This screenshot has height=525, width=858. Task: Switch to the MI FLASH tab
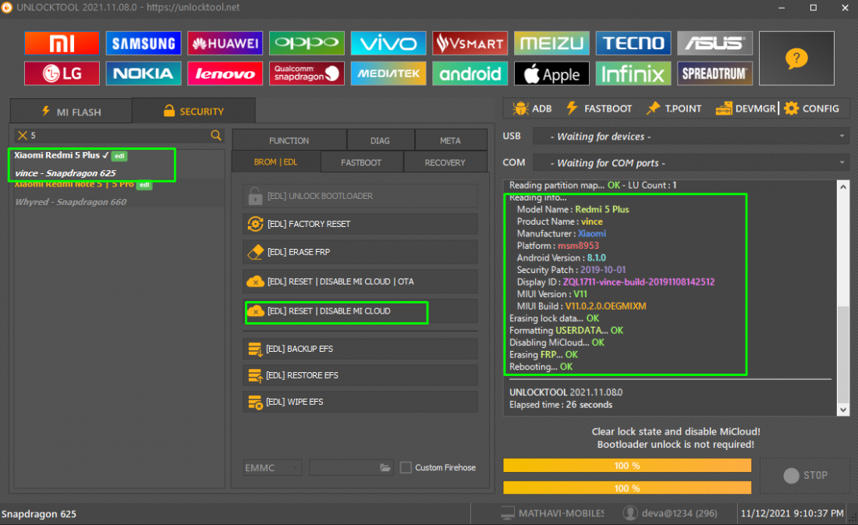[71, 112]
